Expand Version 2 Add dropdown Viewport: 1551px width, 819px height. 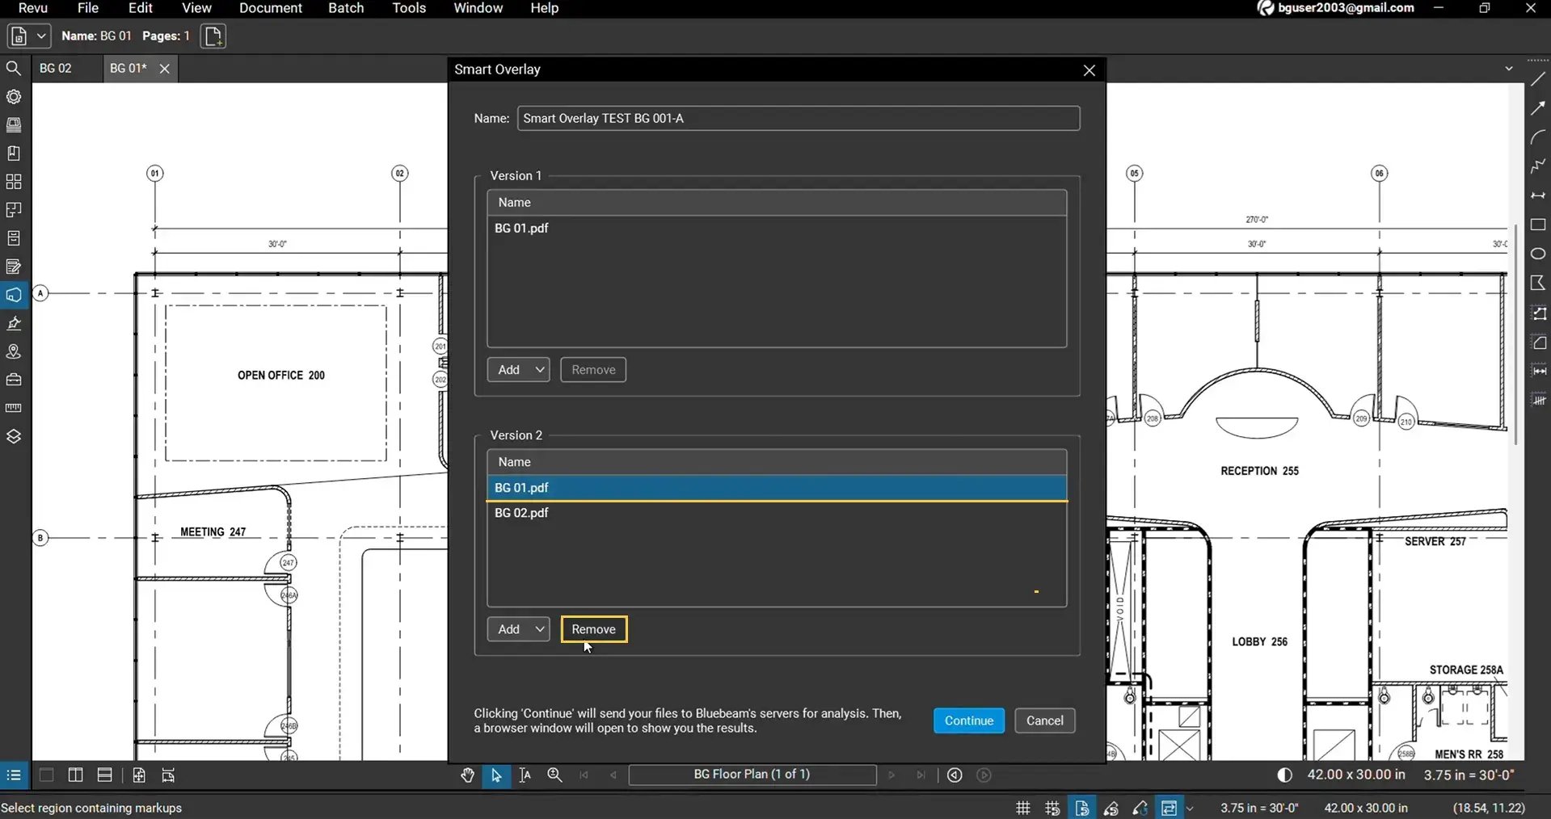(x=540, y=629)
